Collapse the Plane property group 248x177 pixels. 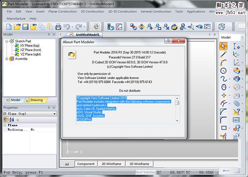[x=5, y=125]
